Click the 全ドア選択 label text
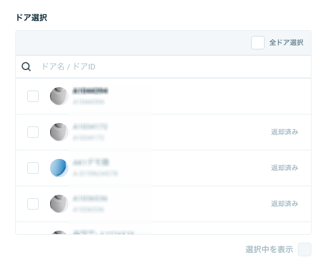Image resolution: width=324 pixels, height=262 pixels. tap(286, 43)
